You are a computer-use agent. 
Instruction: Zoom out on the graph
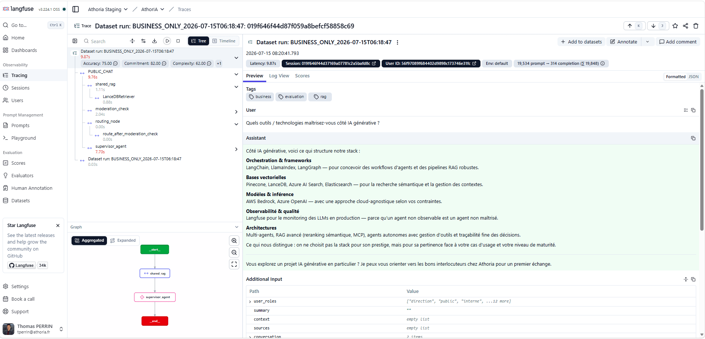click(234, 252)
